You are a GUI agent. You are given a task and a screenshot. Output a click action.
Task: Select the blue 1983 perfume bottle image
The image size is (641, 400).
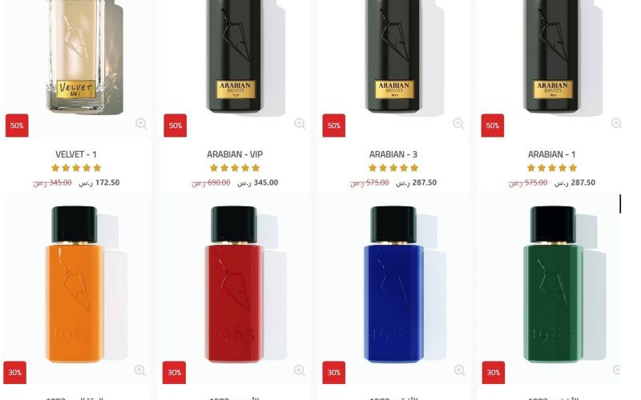click(x=393, y=285)
